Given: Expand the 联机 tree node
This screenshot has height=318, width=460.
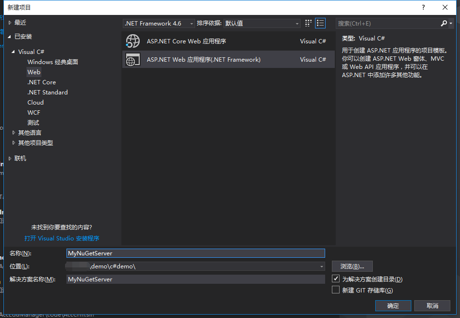Looking at the screenshot, I should click(10, 159).
